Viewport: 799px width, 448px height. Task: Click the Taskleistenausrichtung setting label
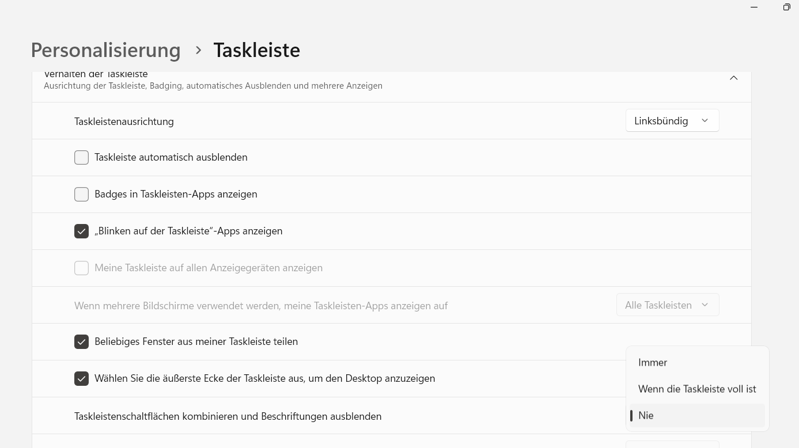tap(124, 122)
